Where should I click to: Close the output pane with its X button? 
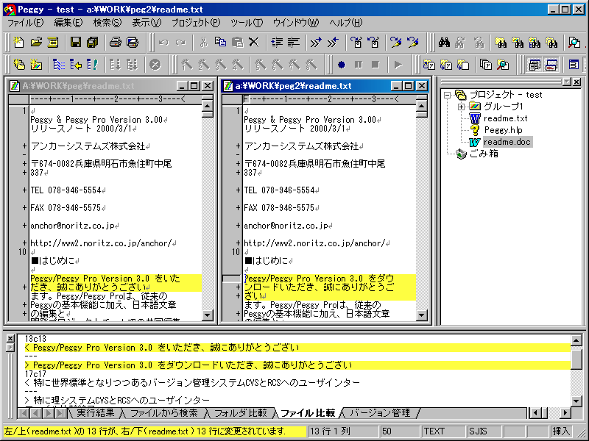point(10,339)
